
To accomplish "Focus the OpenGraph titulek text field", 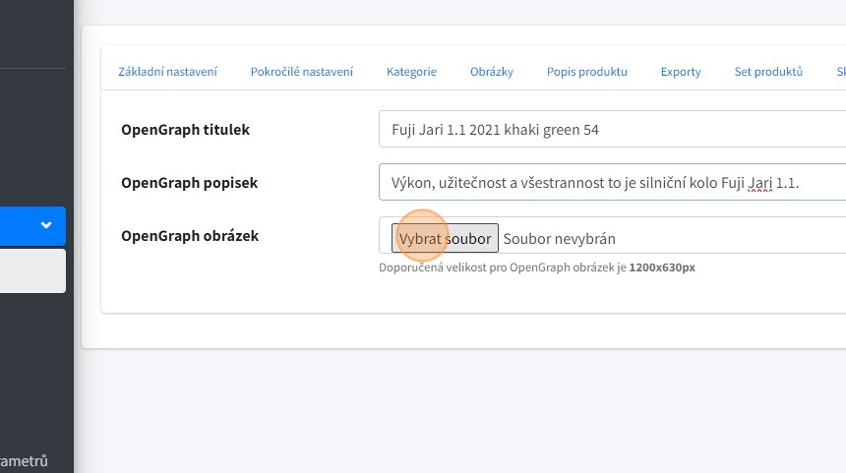I will coord(610,130).
